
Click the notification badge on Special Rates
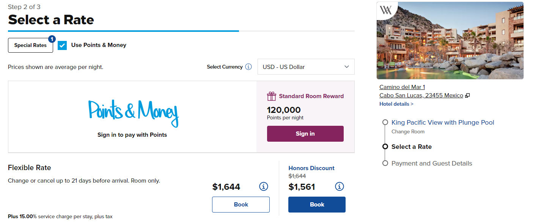[x=52, y=39]
